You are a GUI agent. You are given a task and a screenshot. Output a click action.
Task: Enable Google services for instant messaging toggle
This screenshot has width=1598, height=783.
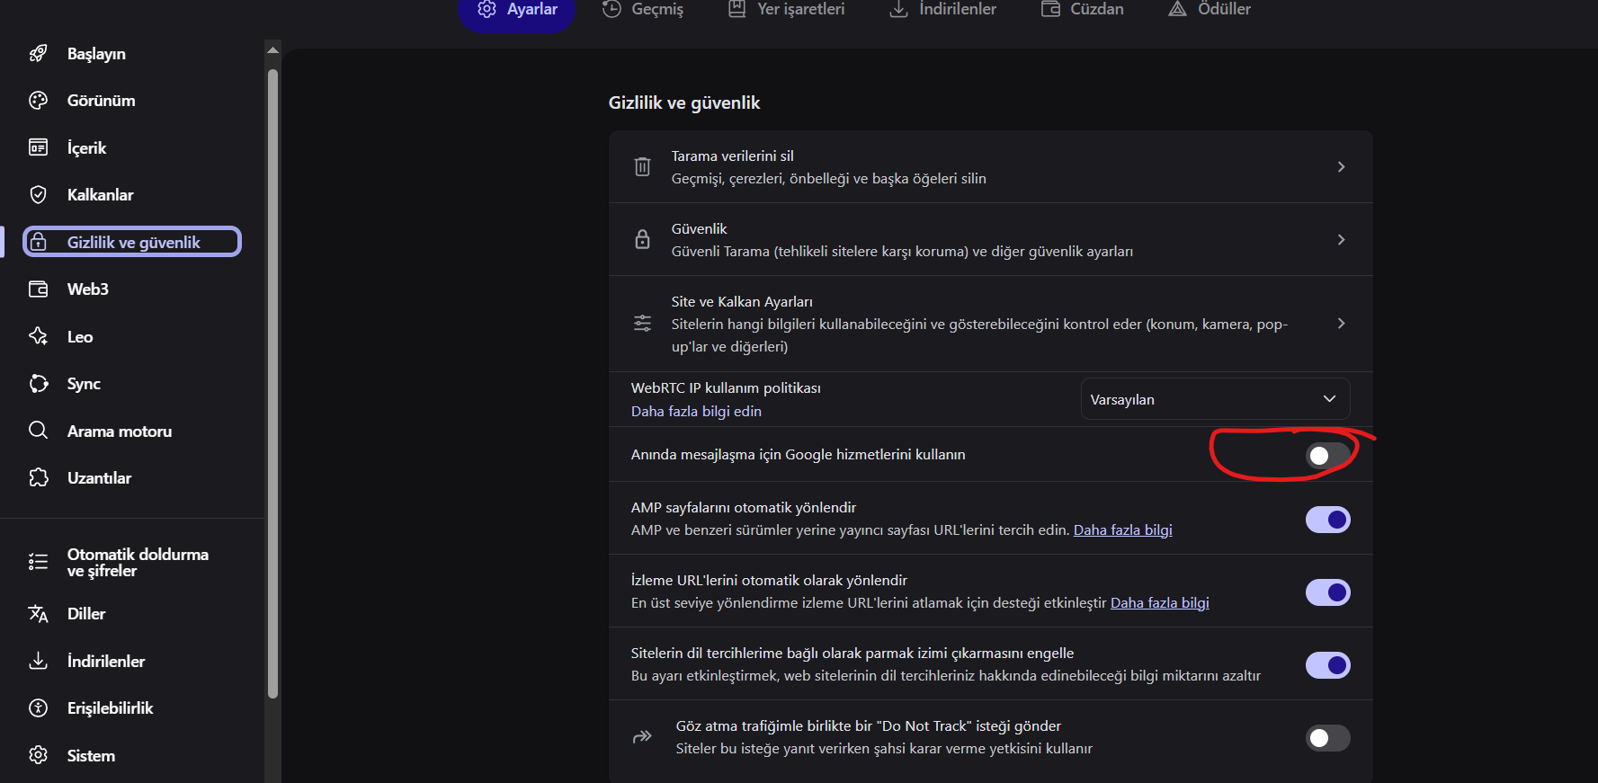pos(1327,456)
